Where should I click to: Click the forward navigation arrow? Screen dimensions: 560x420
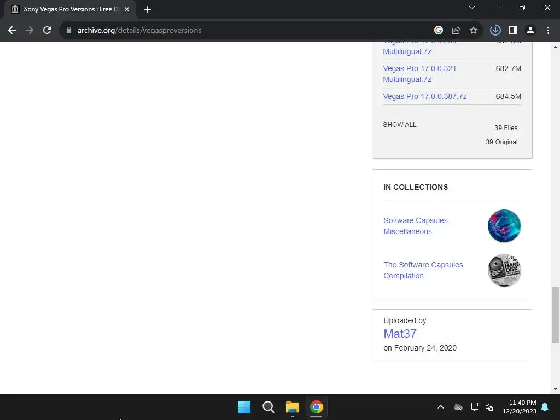(x=30, y=31)
